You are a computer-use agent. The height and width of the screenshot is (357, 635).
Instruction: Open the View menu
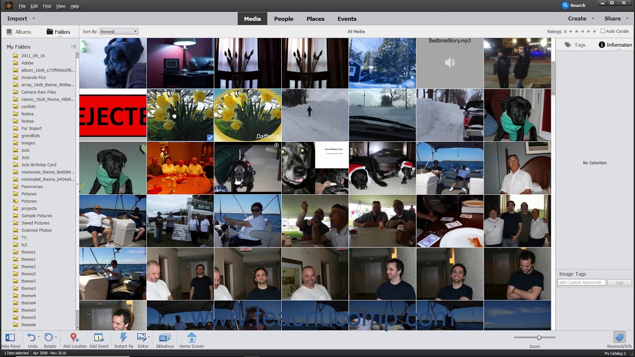point(61,6)
